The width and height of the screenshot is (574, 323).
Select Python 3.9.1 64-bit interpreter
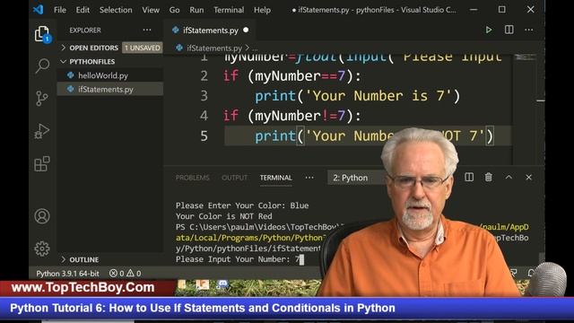click(67, 273)
